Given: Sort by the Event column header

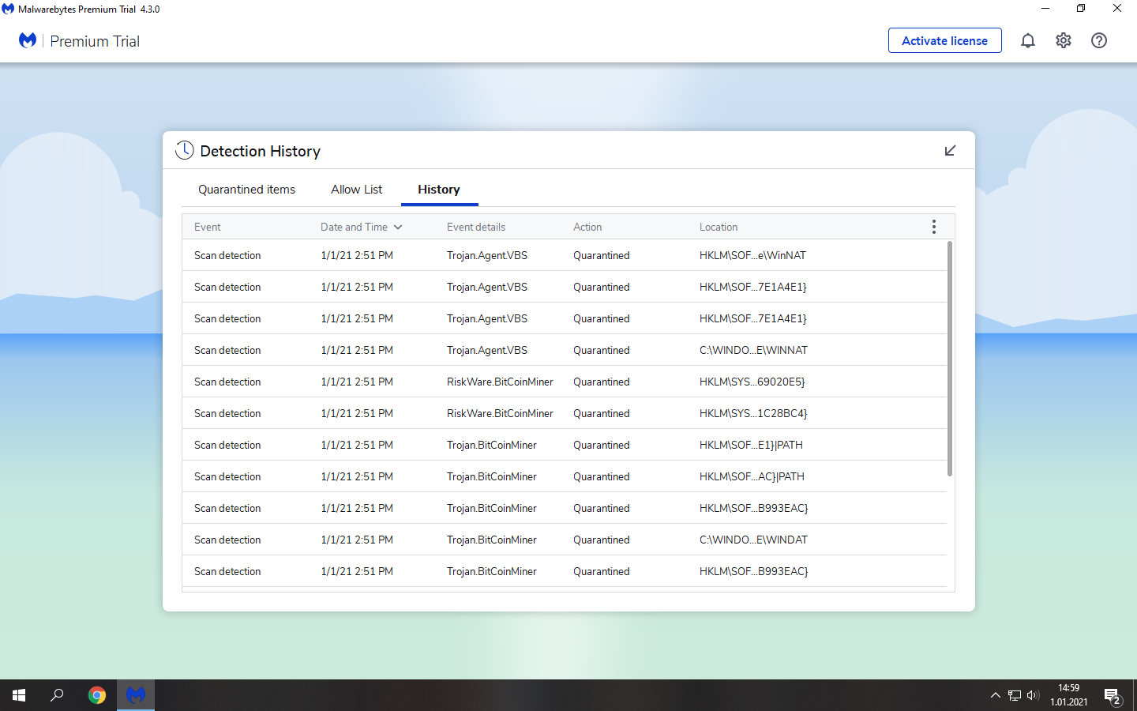Looking at the screenshot, I should pos(208,227).
